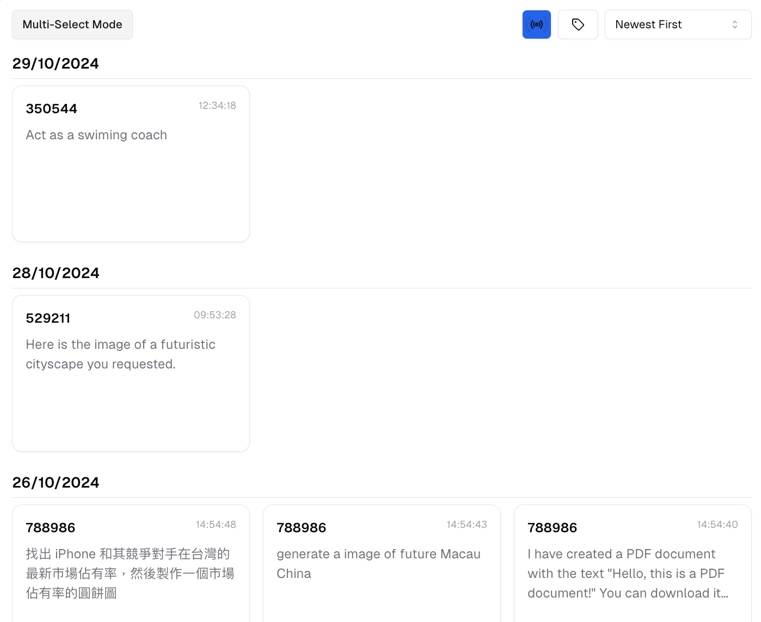Select the 26/10/2024 date heading

click(x=56, y=483)
